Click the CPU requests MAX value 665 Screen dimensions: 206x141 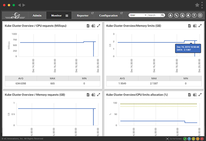(x=52, y=83)
